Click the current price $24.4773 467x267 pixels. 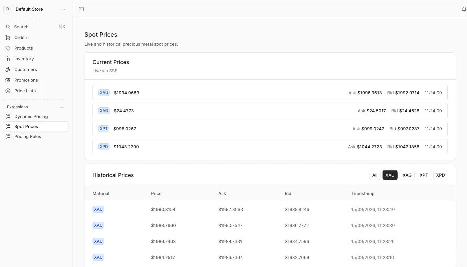click(124, 111)
